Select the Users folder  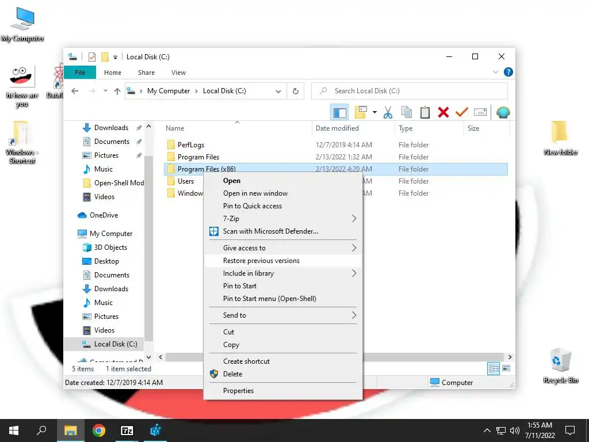pyautogui.click(x=186, y=181)
